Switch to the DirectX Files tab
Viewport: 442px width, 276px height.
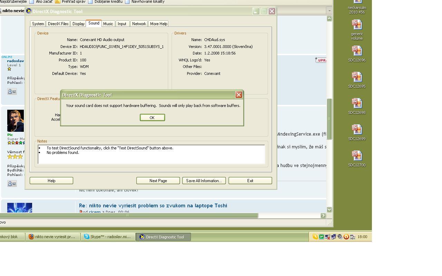(x=58, y=24)
